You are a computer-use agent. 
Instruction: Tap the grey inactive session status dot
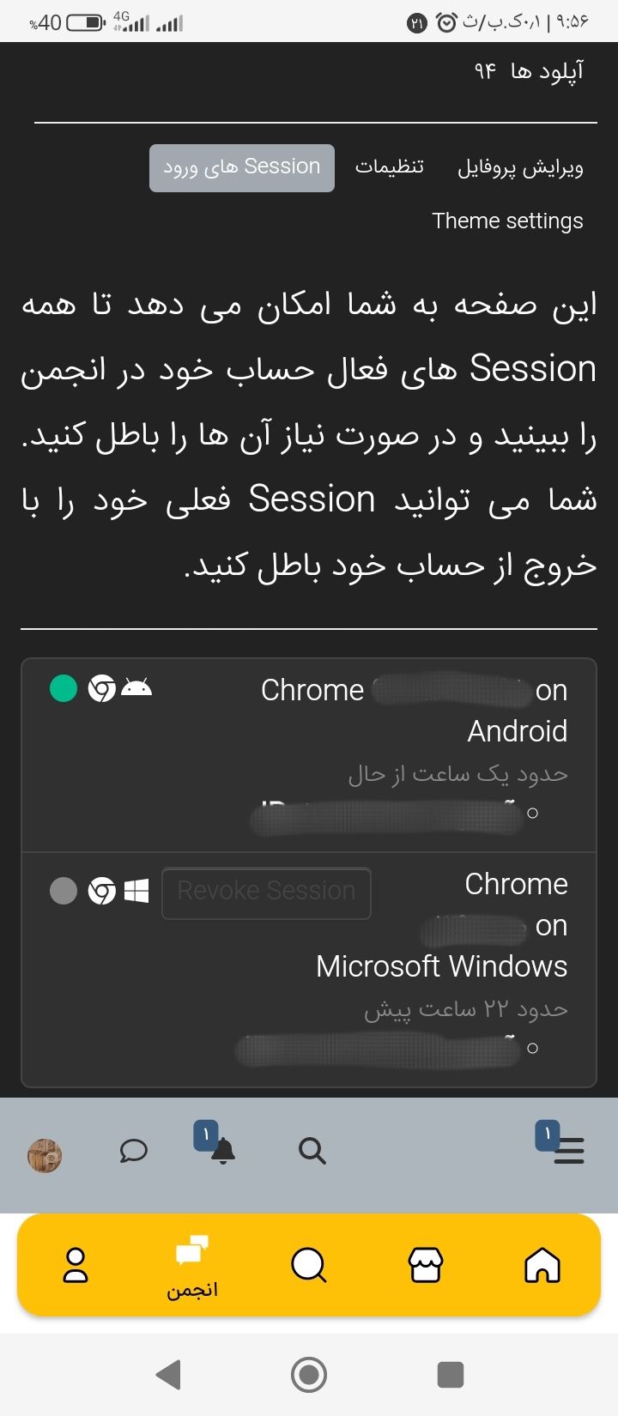[x=64, y=891]
